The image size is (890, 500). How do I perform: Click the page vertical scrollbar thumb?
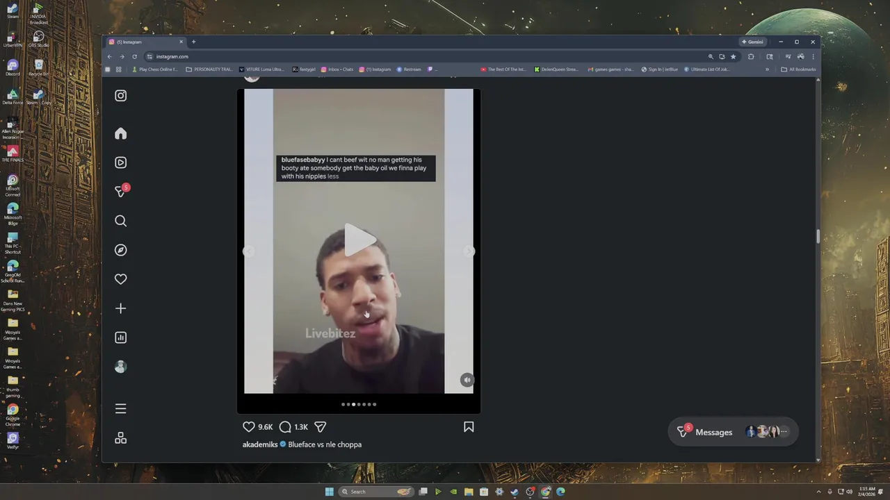pyautogui.click(x=818, y=237)
